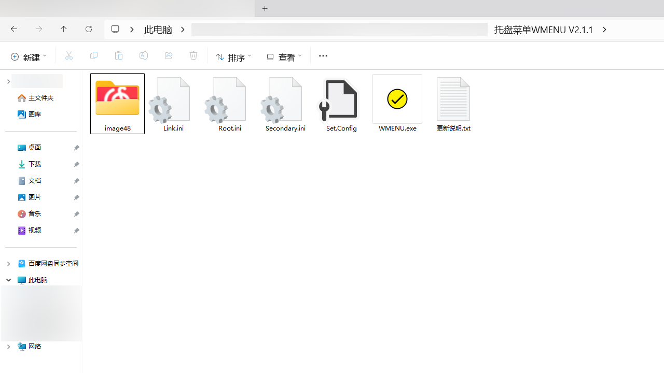
Task: Click the Delete icon on the toolbar
Action: [193, 55]
